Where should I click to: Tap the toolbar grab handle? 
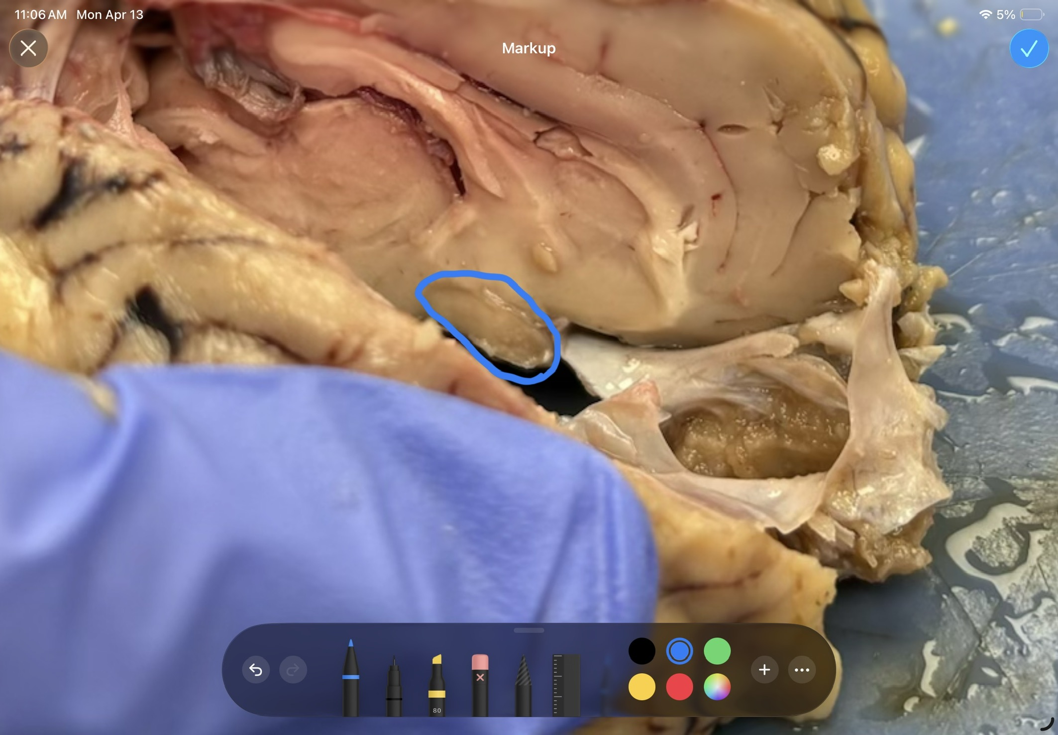point(529,630)
